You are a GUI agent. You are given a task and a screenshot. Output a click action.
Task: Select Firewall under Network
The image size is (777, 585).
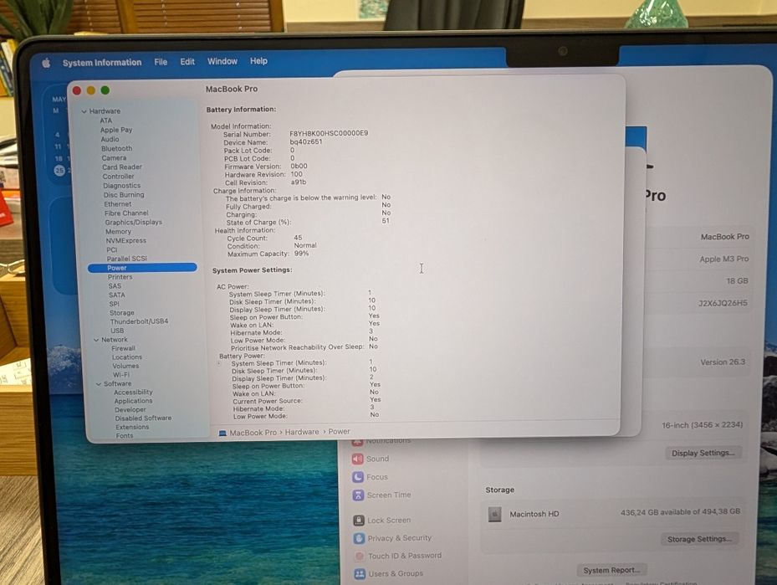coord(124,348)
